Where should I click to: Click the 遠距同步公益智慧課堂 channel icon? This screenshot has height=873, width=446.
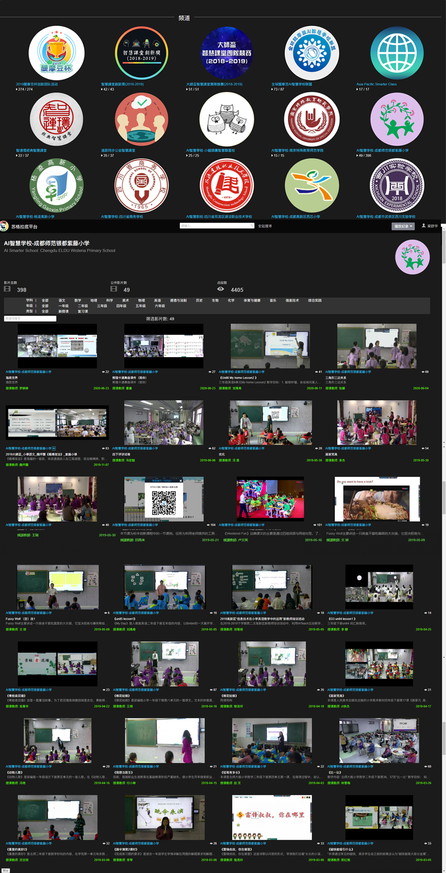pos(141,120)
